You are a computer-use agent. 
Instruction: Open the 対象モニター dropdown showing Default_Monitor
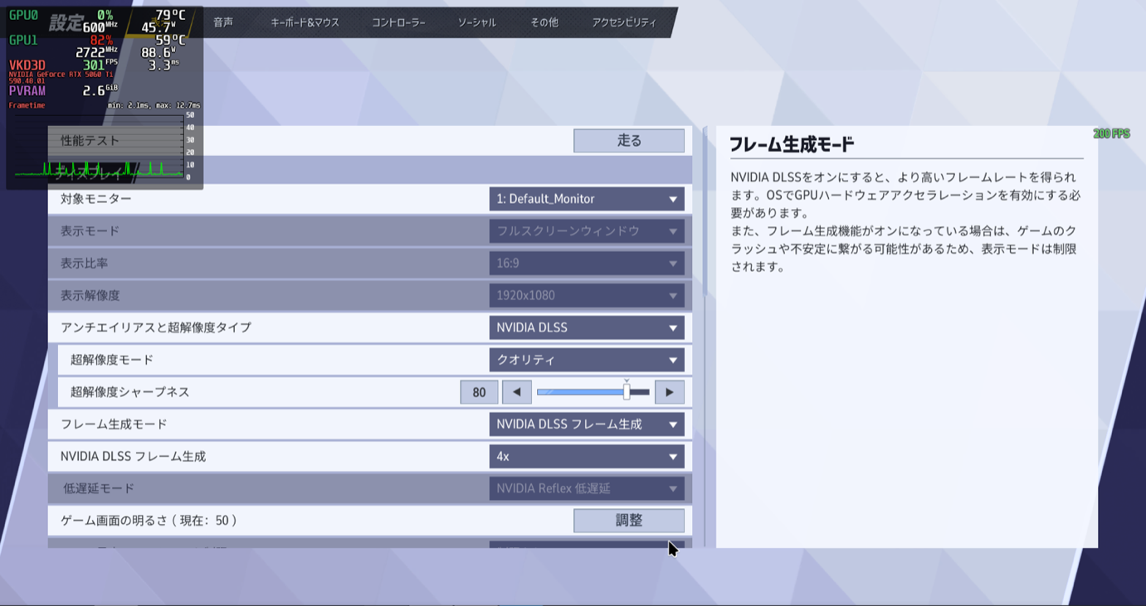click(587, 199)
